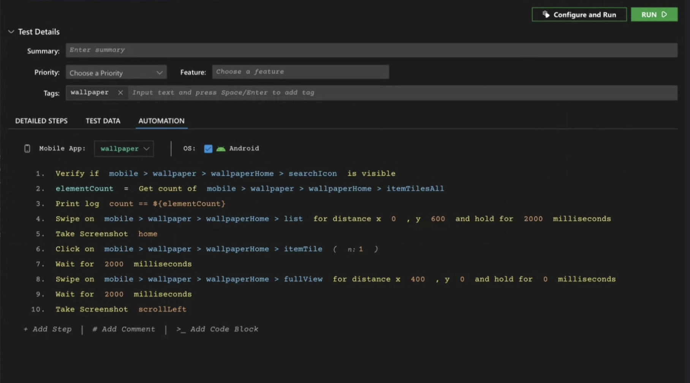Remove the wallpaper tag with X icon
The height and width of the screenshot is (383, 690).
120,93
